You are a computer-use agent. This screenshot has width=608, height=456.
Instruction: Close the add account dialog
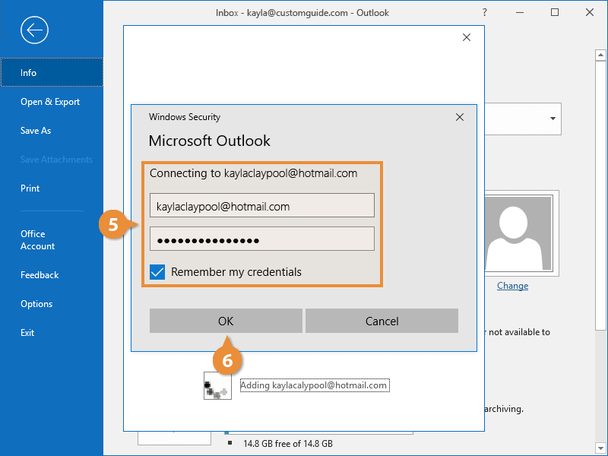click(467, 37)
